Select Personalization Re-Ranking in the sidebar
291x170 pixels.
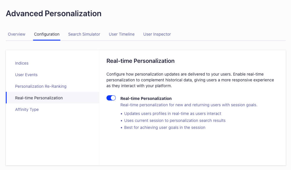41,86
